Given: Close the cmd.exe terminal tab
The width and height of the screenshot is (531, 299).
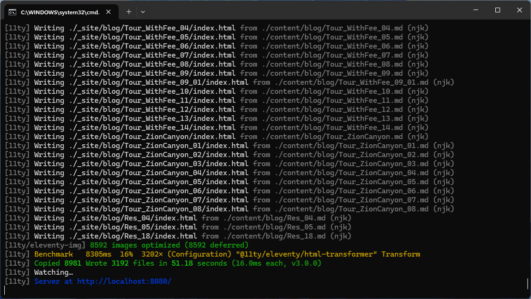Looking at the screenshot, I should click(x=109, y=11).
